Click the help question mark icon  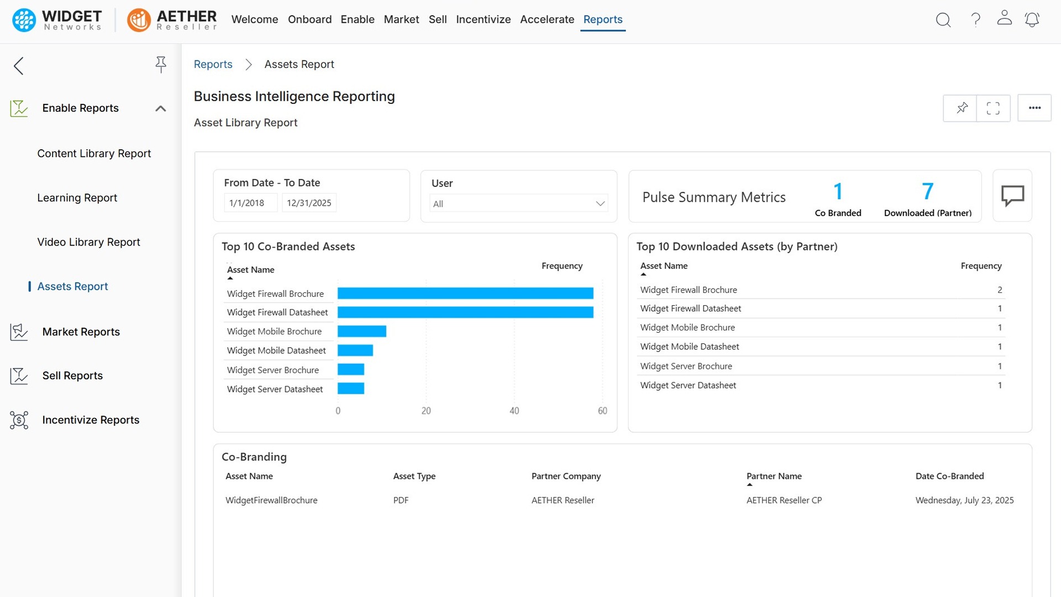click(976, 20)
